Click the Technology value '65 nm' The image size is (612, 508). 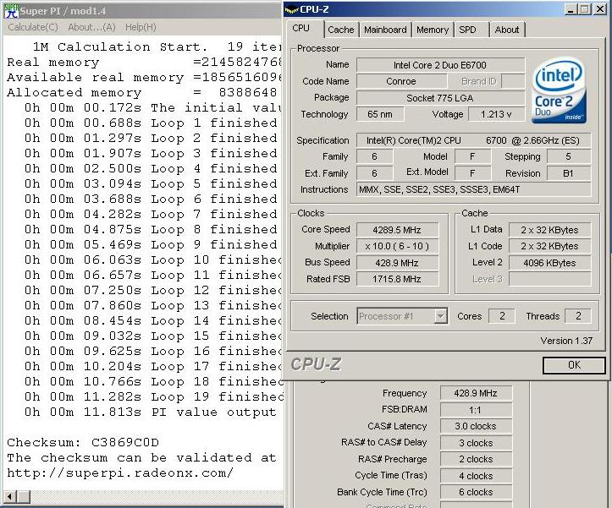380,114
